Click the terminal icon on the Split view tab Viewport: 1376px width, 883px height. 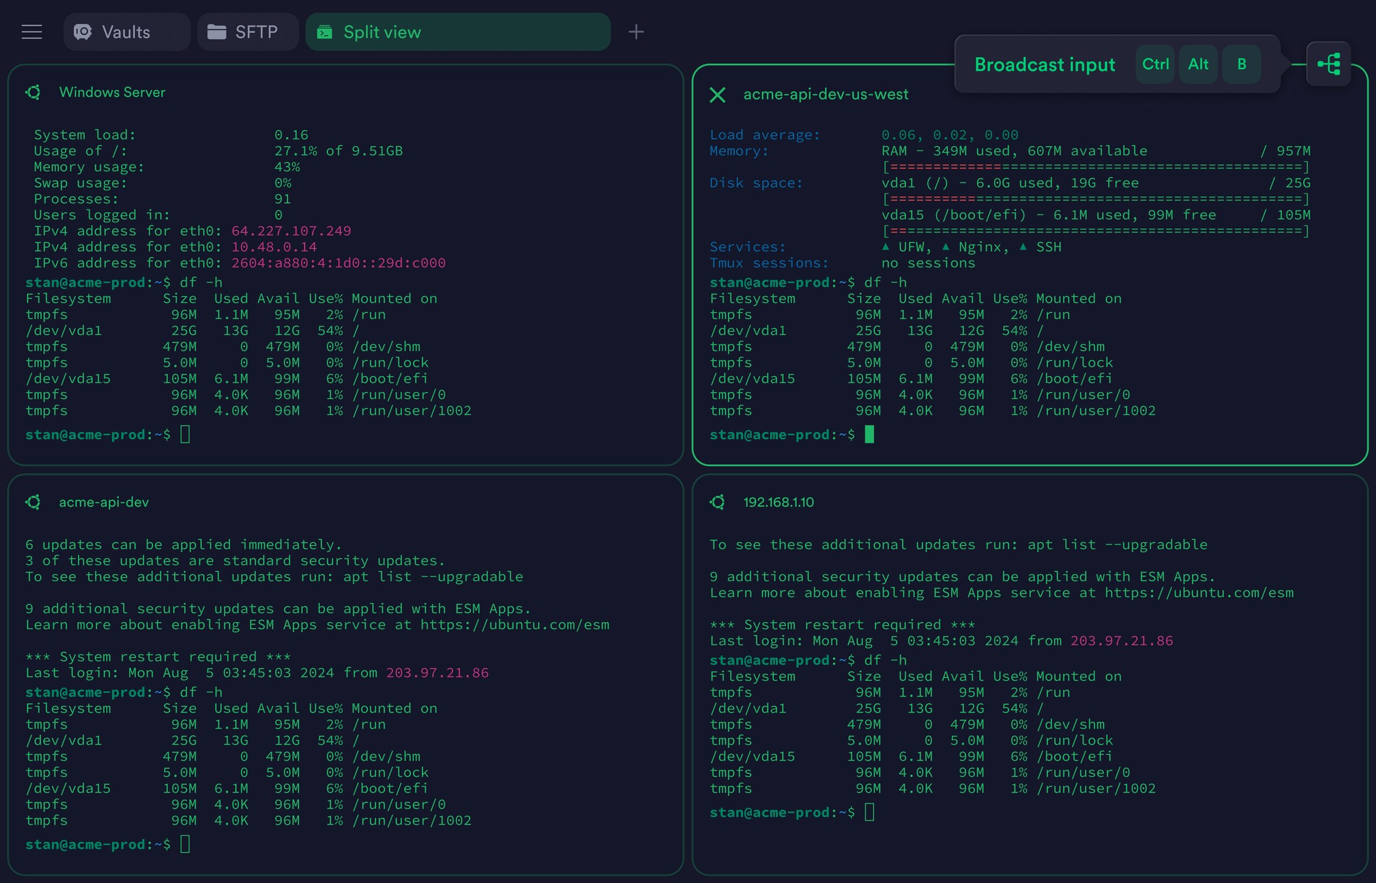click(326, 31)
